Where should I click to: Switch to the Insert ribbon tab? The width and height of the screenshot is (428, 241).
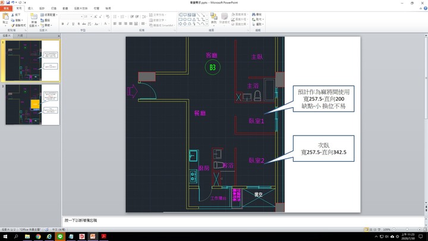pos(30,8)
